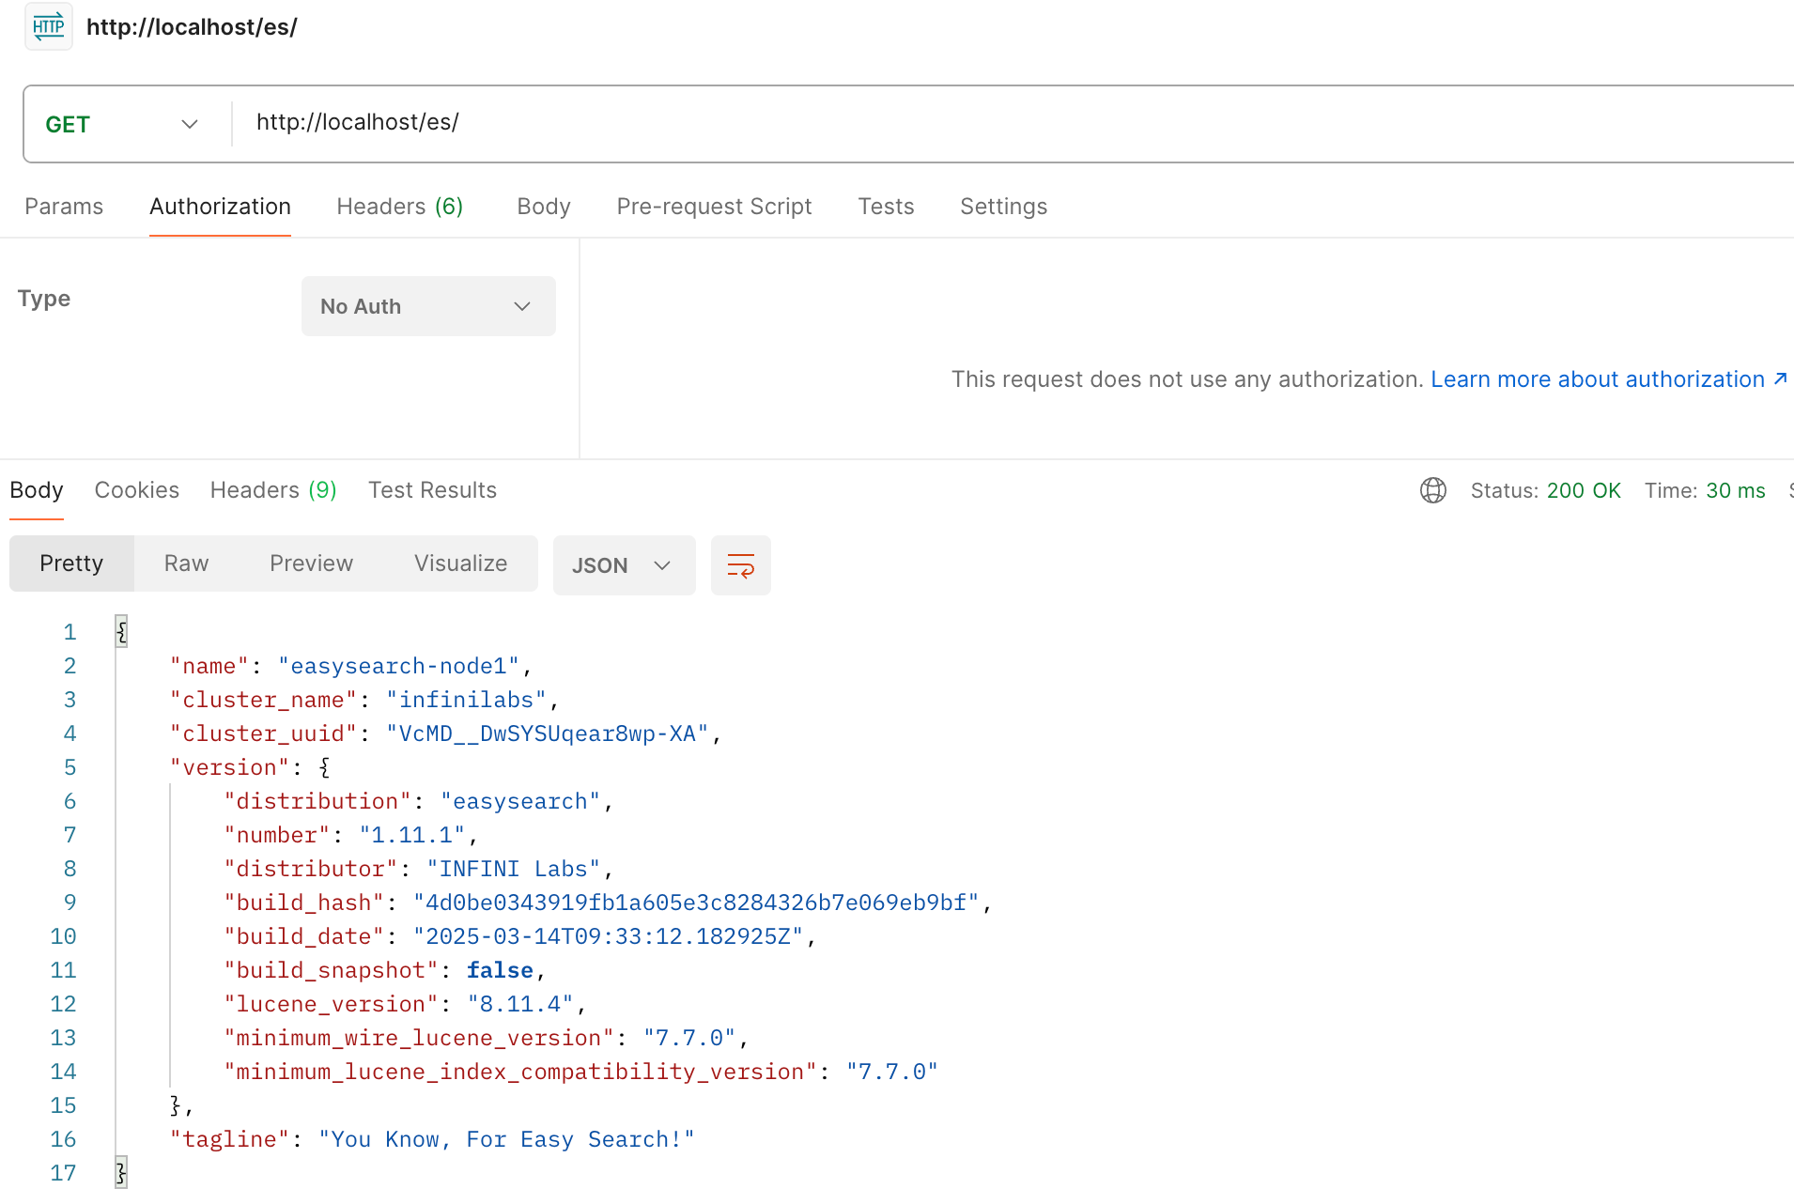Image resolution: width=1794 pixels, height=1204 pixels.
Task: Select the response Body tab
Action: [37, 490]
